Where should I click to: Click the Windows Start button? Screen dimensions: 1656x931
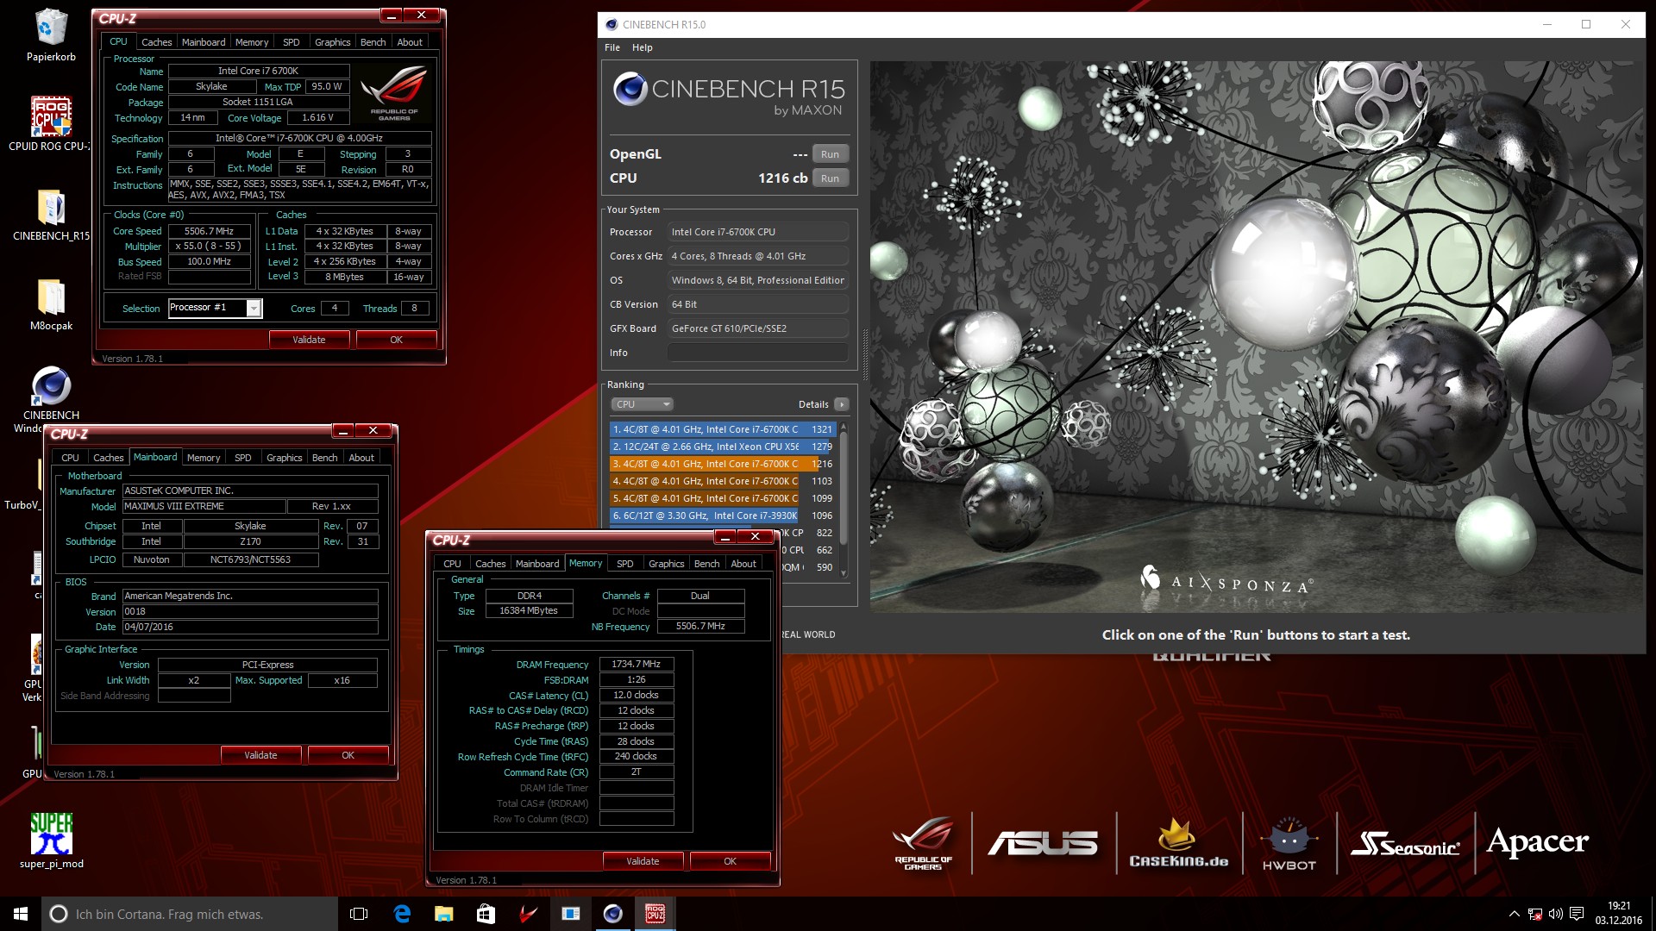click(21, 914)
